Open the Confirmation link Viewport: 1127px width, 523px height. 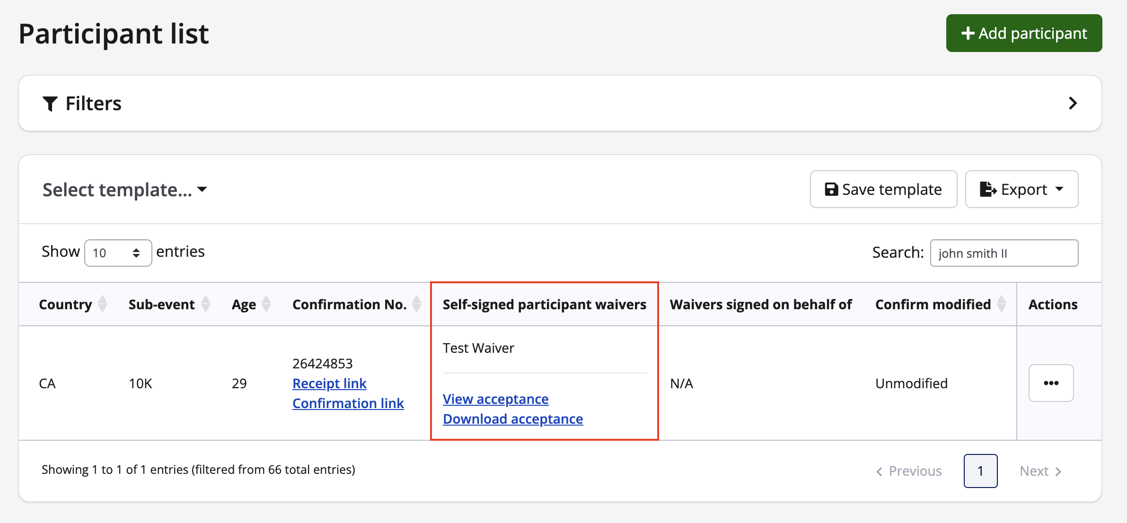click(x=348, y=403)
